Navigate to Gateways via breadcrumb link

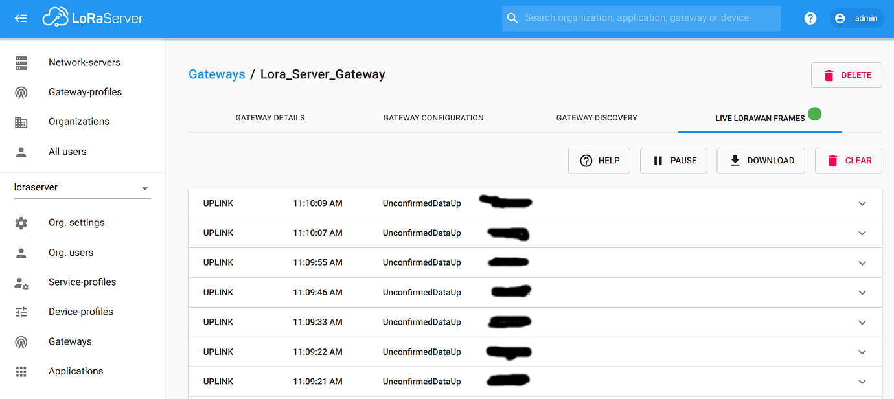(x=216, y=74)
